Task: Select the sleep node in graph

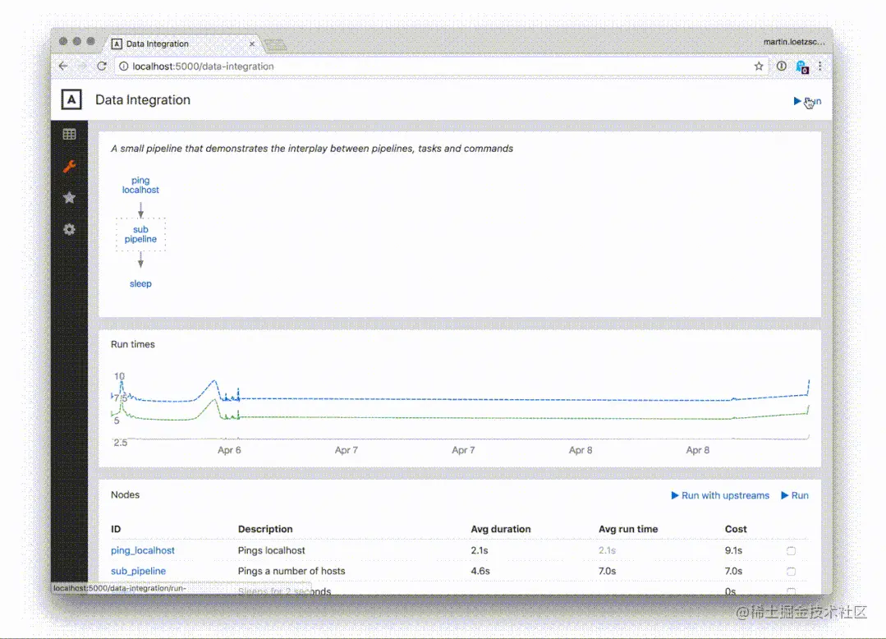Action: tap(140, 283)
